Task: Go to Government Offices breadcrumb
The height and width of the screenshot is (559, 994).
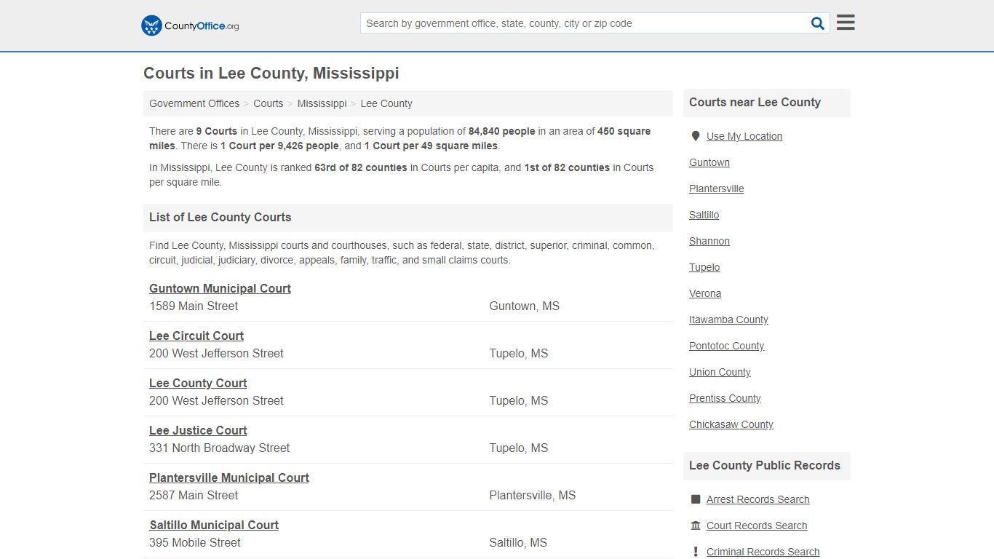Action: tap(194, 103)
